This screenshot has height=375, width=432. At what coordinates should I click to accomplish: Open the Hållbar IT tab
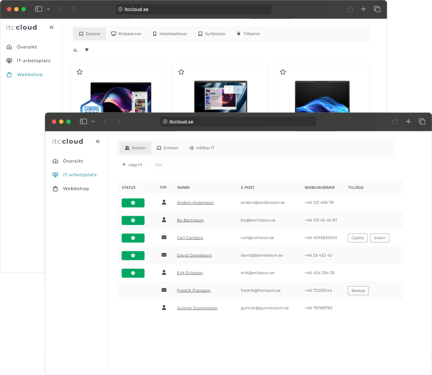[x=202, y=148]
